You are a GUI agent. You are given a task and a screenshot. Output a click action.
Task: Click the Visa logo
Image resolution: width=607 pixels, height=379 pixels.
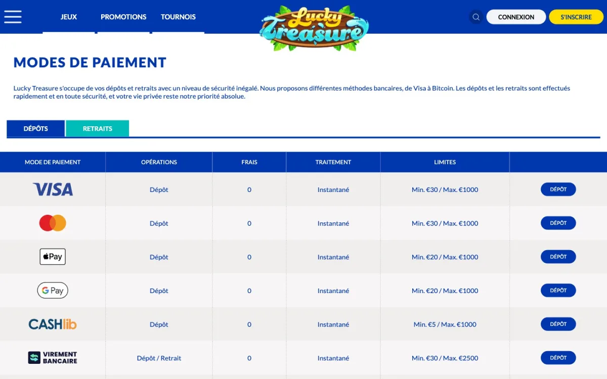click(53, 189)
